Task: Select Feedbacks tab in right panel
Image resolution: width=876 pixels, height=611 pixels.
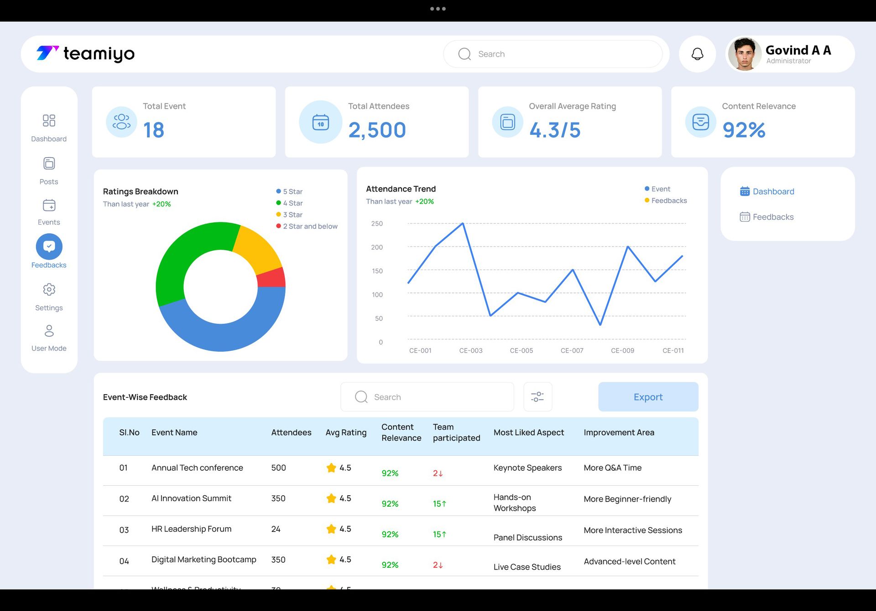Action: [767, 217]
